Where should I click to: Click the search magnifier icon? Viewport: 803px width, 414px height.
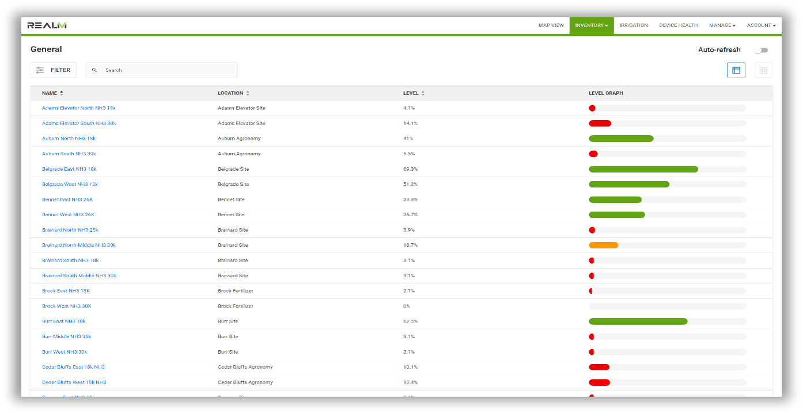click(x=94, y=70)
